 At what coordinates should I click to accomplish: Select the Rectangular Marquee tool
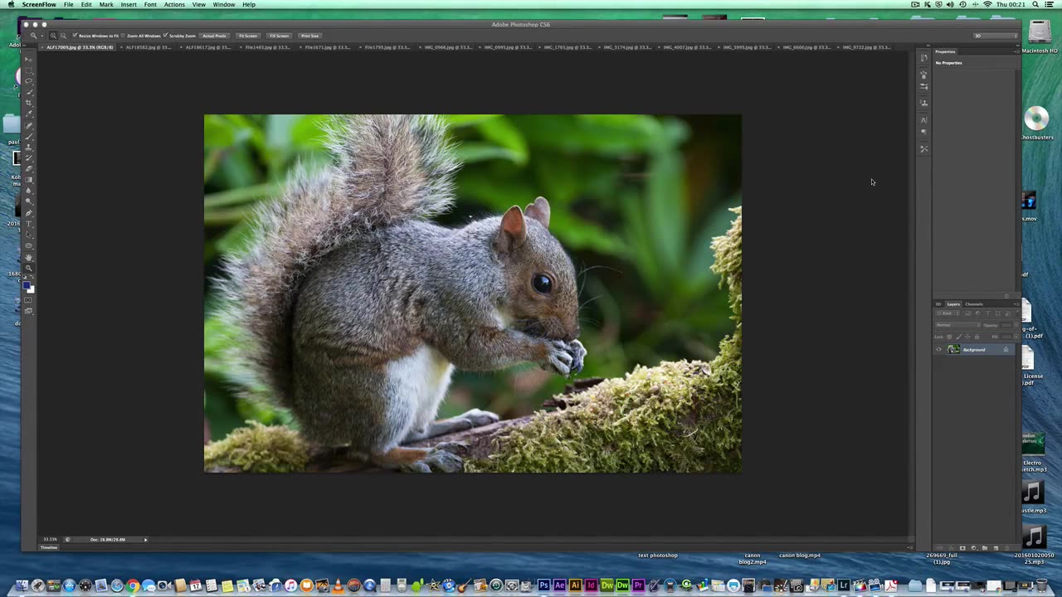pos(28,70)
